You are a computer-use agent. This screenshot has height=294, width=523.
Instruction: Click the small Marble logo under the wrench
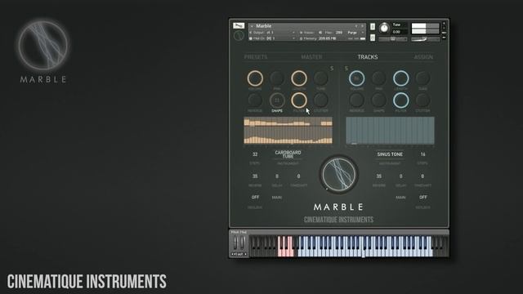coord(239,35)
